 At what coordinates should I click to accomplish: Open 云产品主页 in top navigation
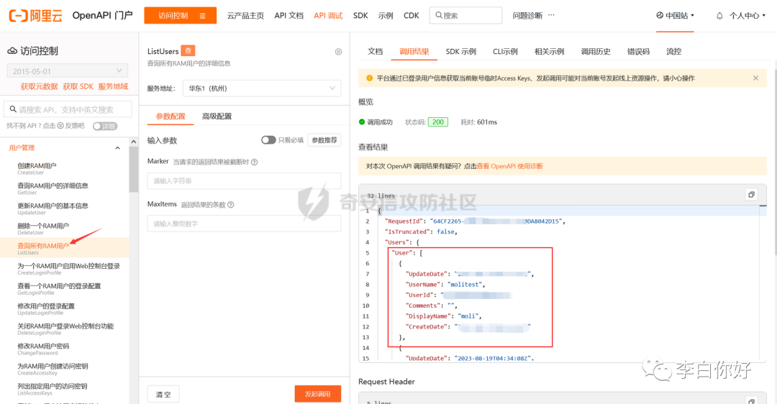(245, 15)
